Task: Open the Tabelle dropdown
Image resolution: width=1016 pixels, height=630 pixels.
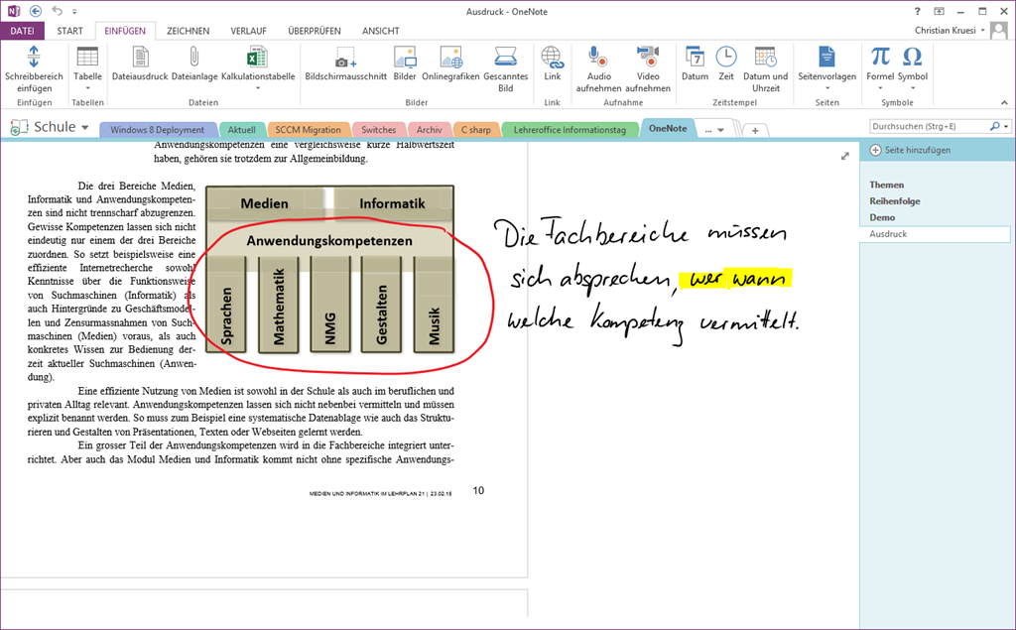Action: coord(87,87)
